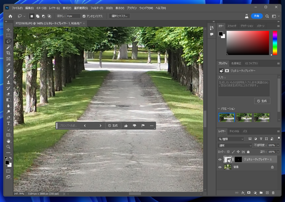Screen dimensions: 285x202
Task: Click the 選択とマスク... button
Action: click(x=119, y=16)
